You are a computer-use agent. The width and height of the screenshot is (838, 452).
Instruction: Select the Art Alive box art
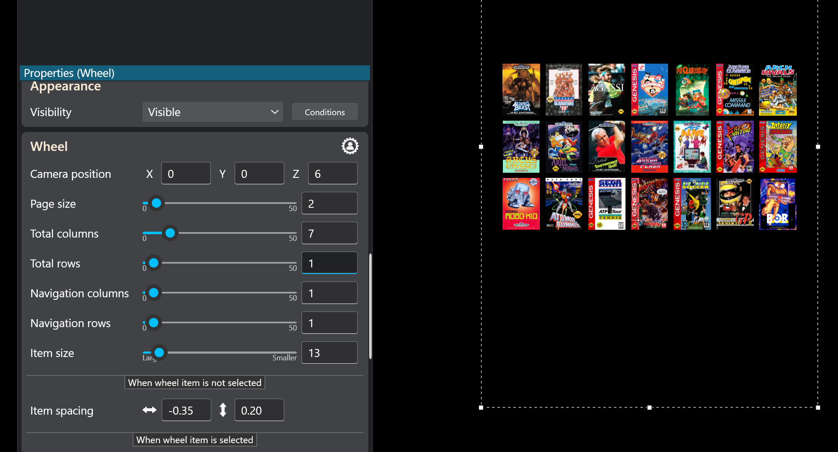692,147
